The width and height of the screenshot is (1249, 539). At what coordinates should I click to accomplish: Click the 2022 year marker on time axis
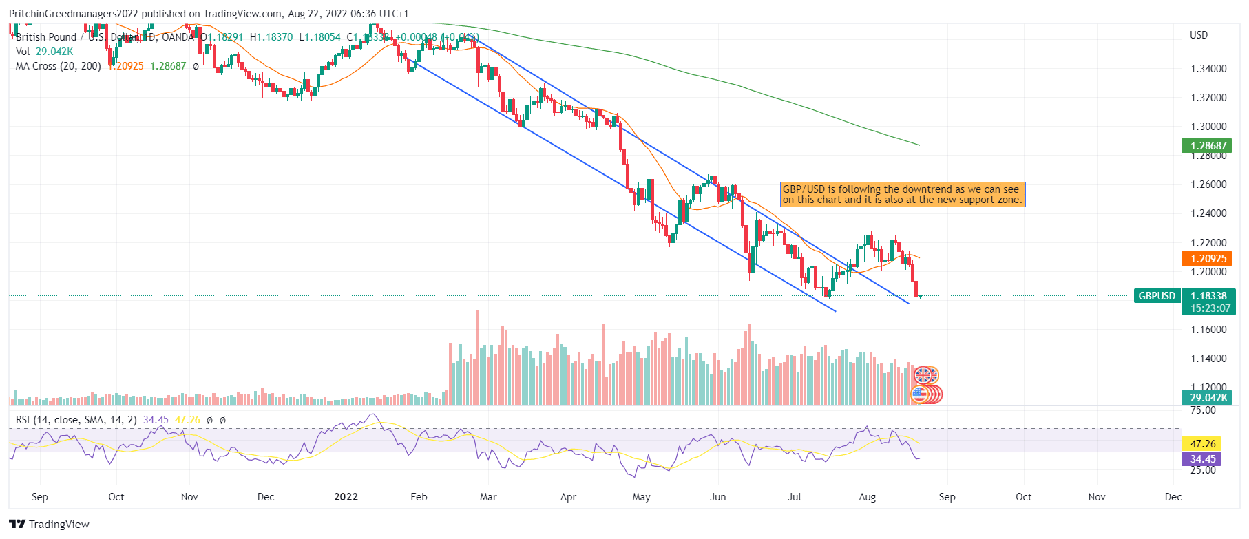click(346, 497)
